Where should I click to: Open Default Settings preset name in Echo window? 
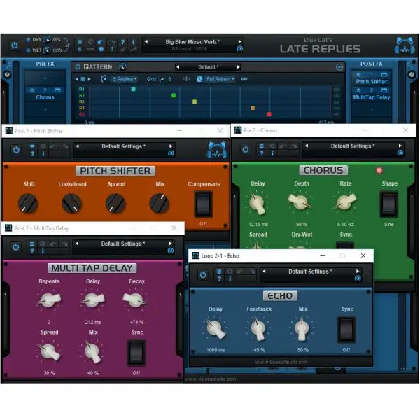pyautogui.click(x=310, y=272)
